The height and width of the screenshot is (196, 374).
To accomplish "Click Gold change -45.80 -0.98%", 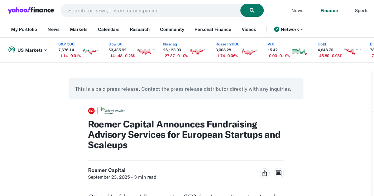I will pos(330,56).
